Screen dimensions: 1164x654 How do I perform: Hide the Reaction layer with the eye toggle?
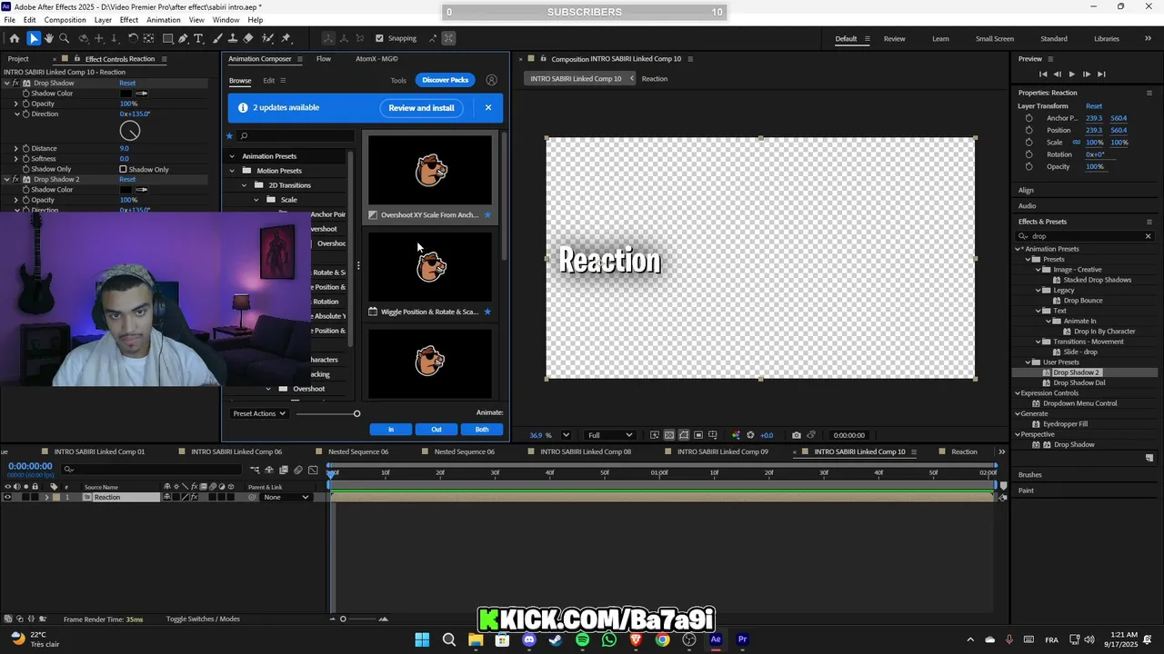(x=7, y=497)
